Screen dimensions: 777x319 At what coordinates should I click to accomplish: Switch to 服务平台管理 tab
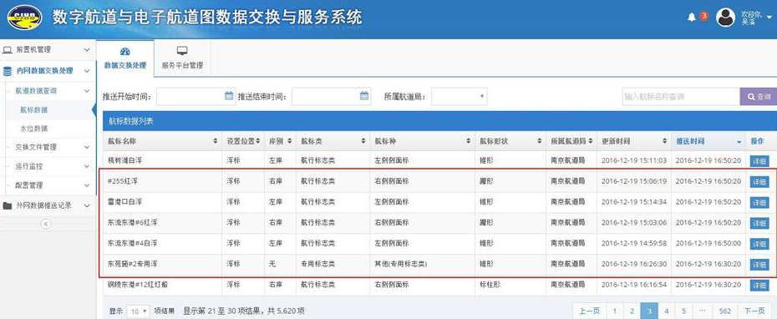[x=182, y=58]
